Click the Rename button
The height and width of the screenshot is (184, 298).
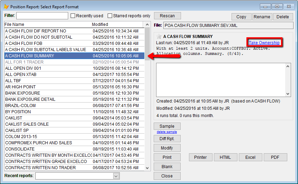262,17
